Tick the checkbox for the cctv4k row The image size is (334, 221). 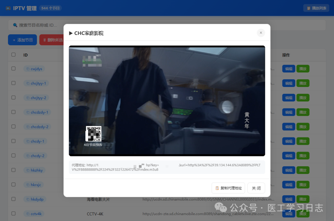tap(13, 214)
